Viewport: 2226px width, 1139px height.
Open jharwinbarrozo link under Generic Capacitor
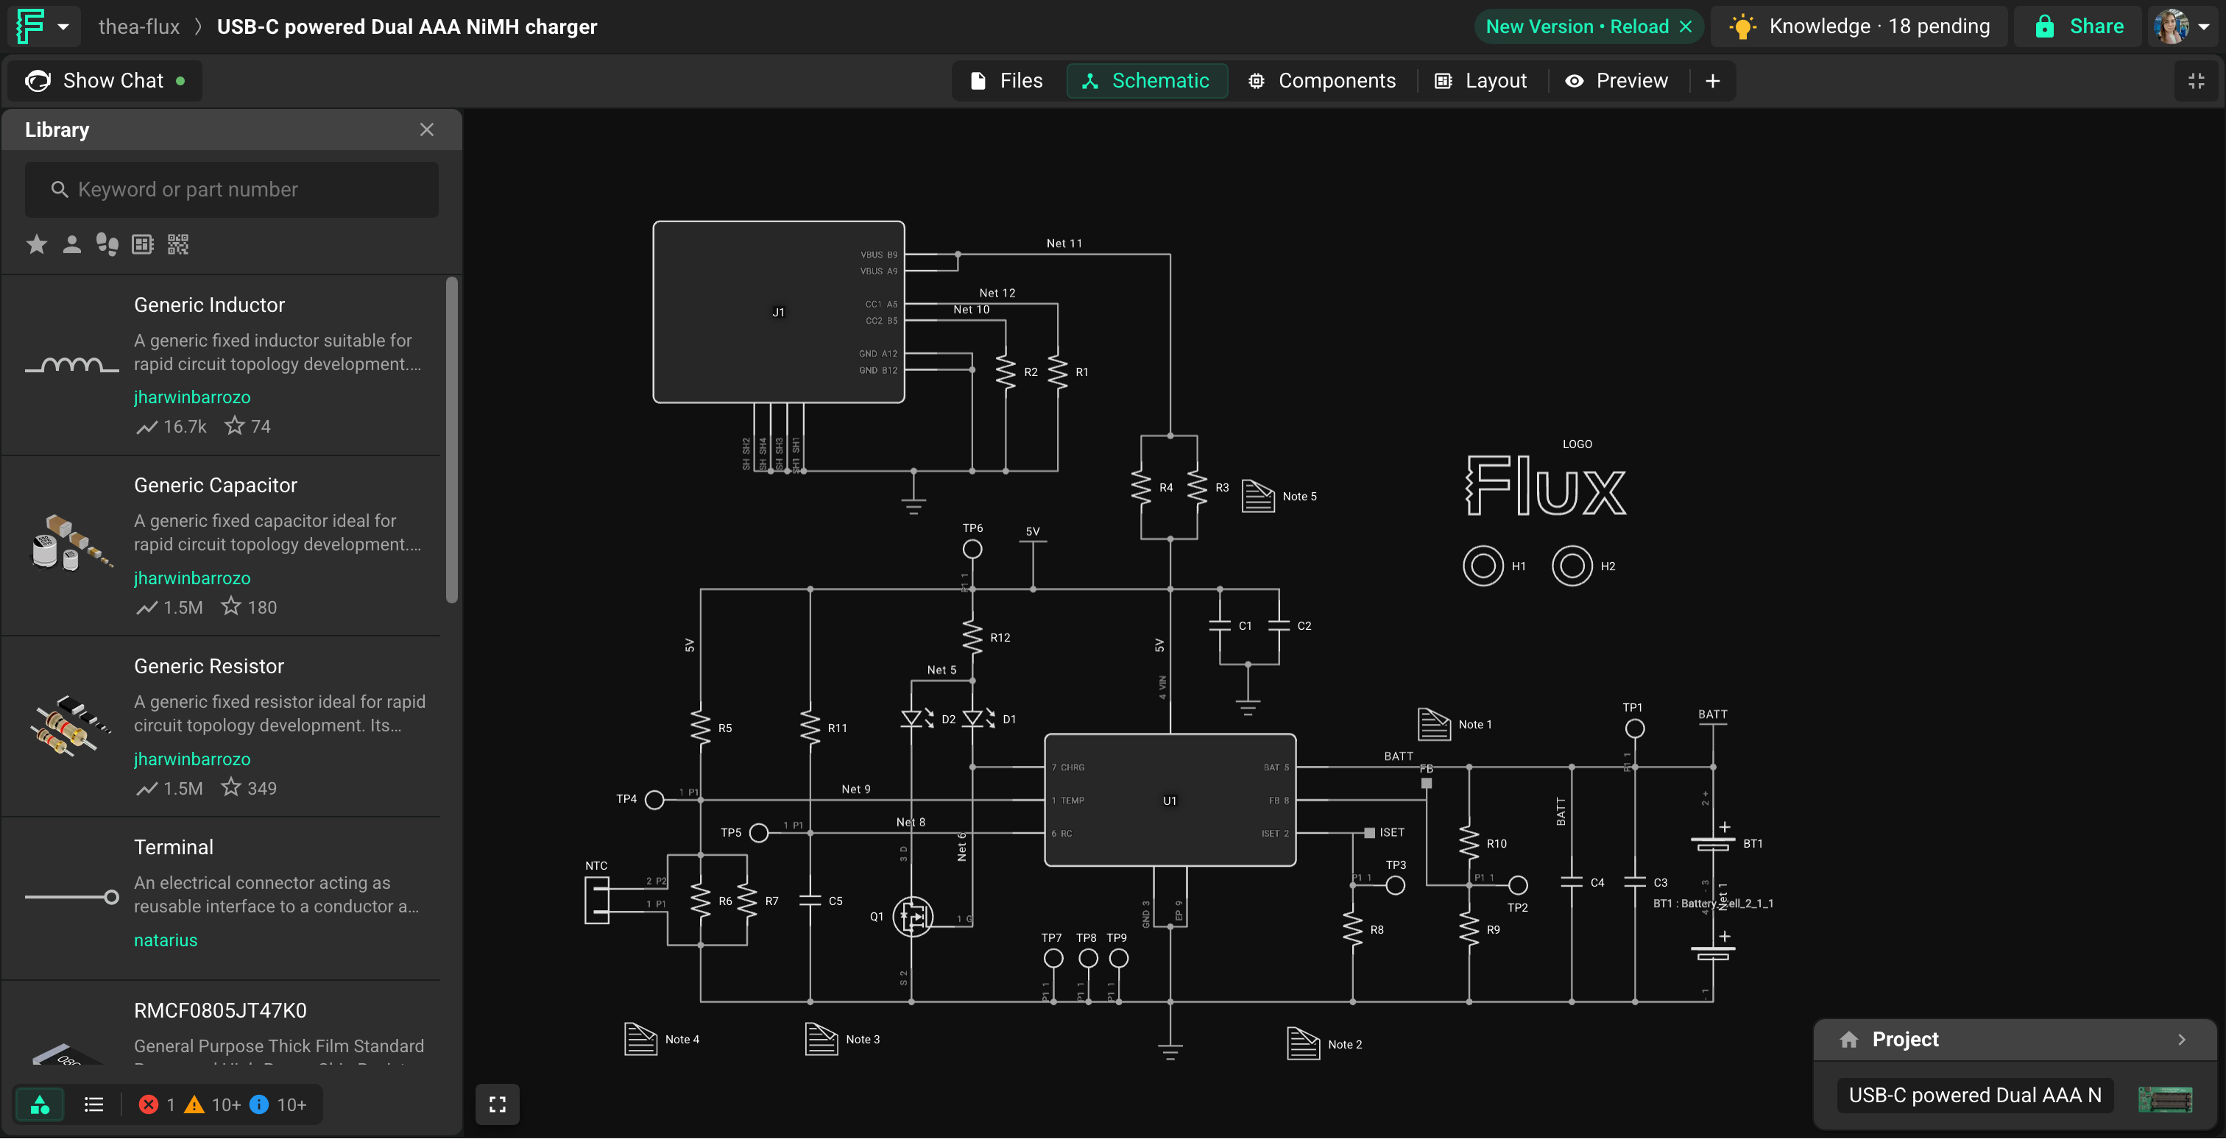pyautogui.click(x=192, y=578)
